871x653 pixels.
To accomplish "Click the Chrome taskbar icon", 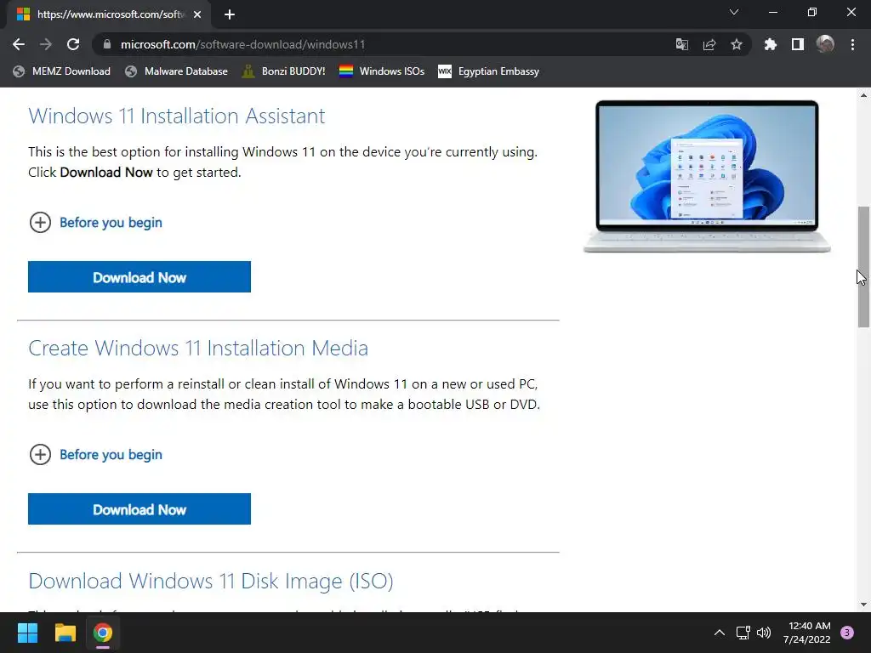I will pyautogui.click(x=103, y=633).
